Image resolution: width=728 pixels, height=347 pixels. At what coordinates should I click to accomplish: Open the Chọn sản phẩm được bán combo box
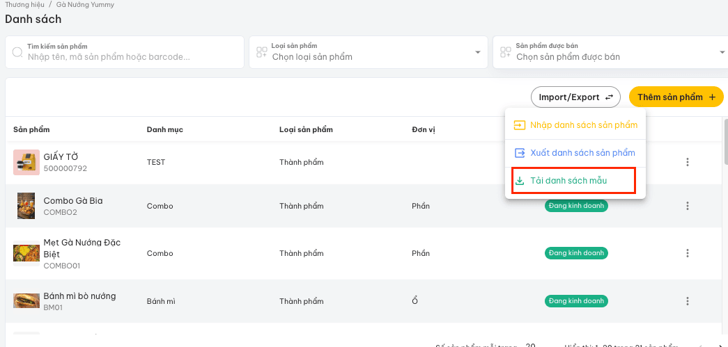(610, 52)
